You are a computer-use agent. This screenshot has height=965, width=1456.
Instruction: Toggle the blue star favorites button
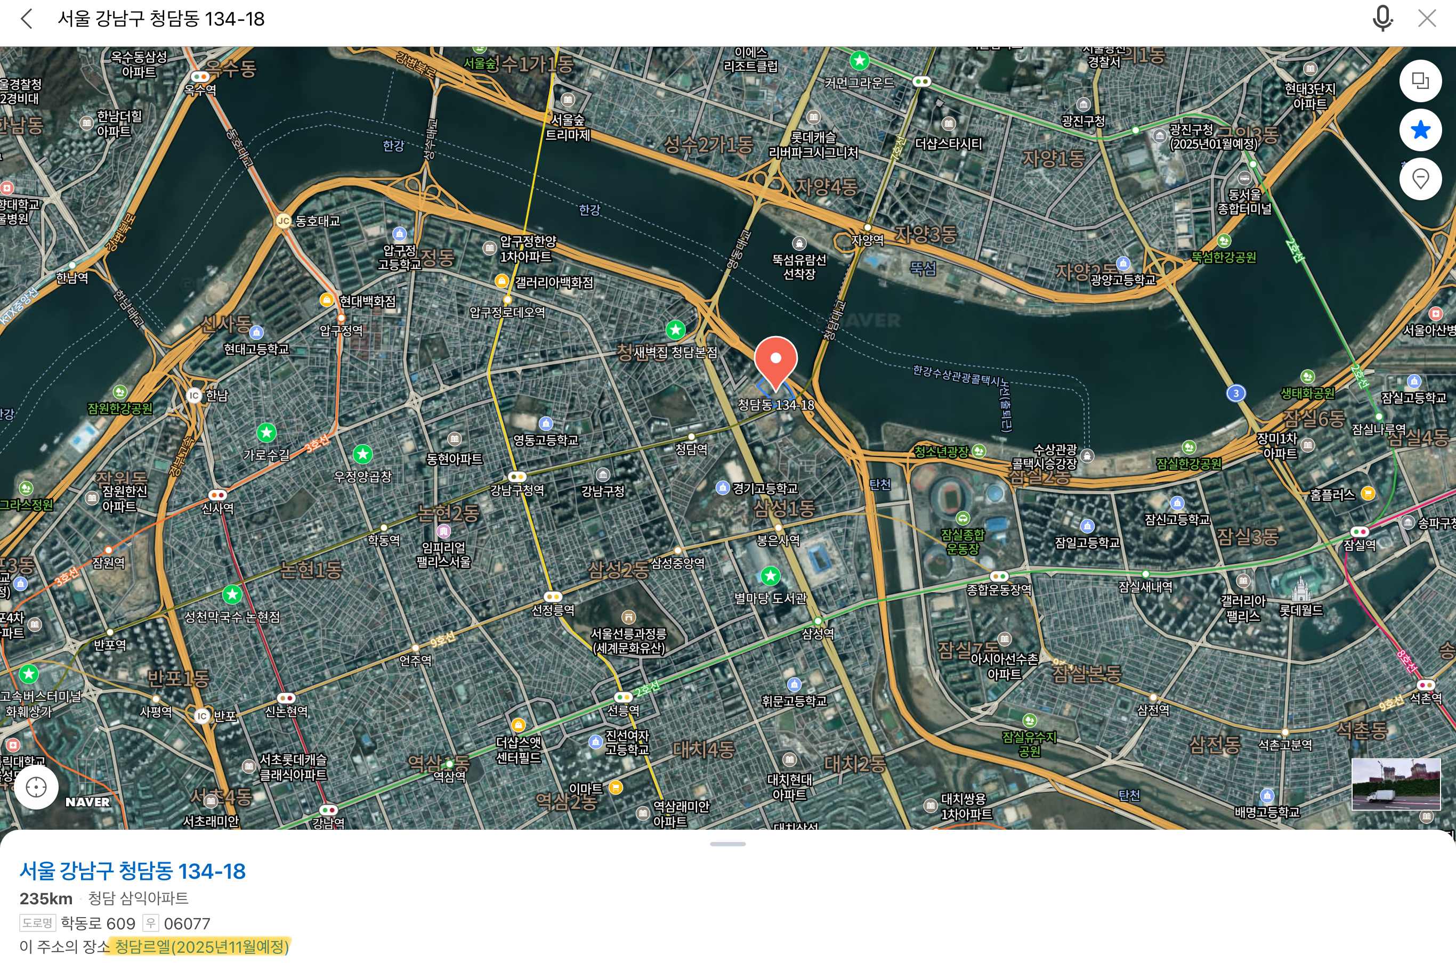click(x=1420, y=130)
